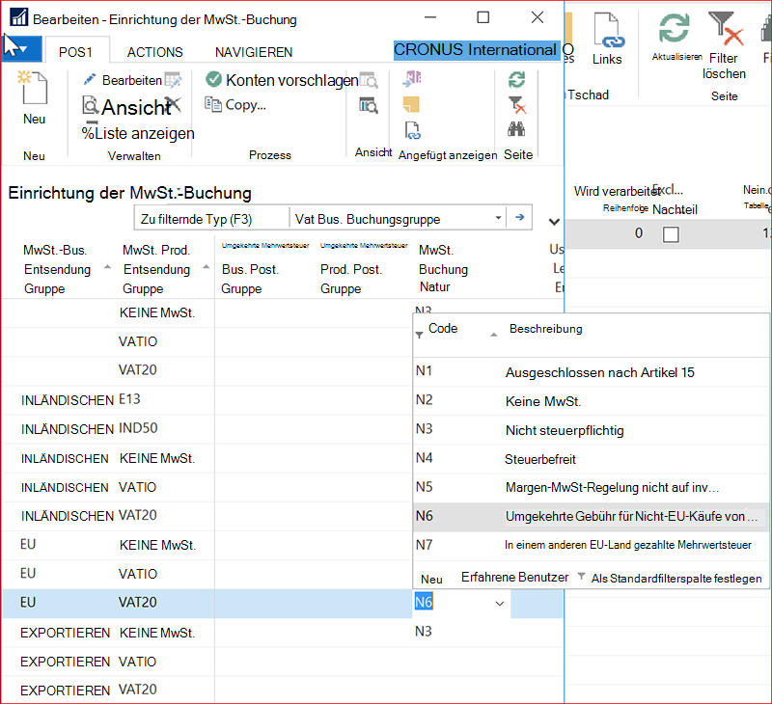The width and height of the screenshot is (772, 704).
Task: Click the green check Konten vorschlagen icon
Action: (x=213, y=79)
